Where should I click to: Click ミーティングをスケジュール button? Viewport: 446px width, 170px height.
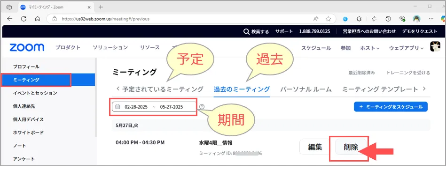(x=391, y=107)
